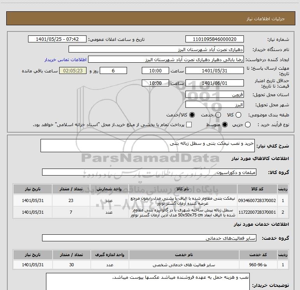Viewport: 300px width, 290px height.
Task: Click the کد کالا column header
Action: point(257,189)
